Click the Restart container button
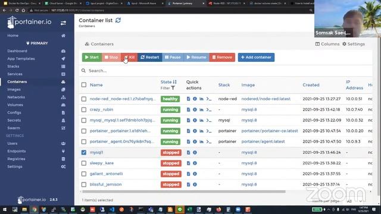Viewport: 381px width, 214px height. [x=150, y=57]
